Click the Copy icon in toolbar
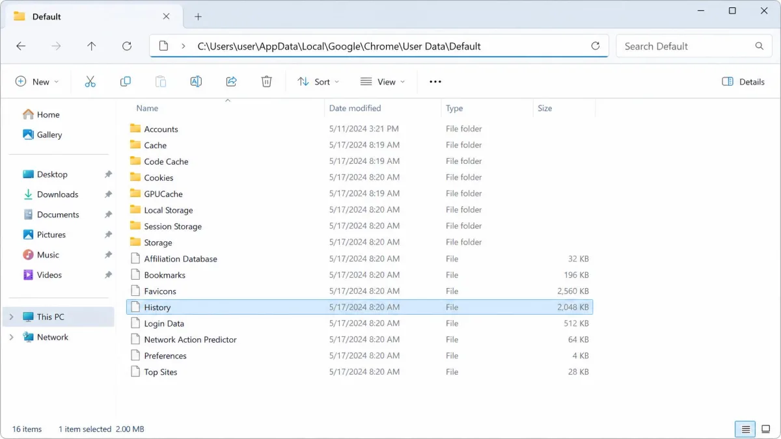781x439 pixels. tap(126, 81)
